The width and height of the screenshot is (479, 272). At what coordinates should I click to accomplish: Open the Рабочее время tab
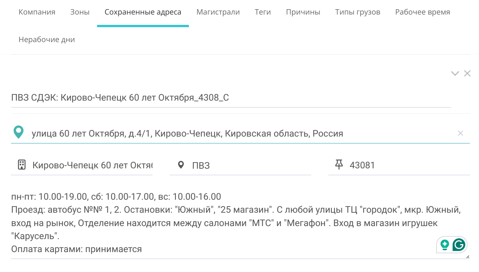[x=422, y=12]
